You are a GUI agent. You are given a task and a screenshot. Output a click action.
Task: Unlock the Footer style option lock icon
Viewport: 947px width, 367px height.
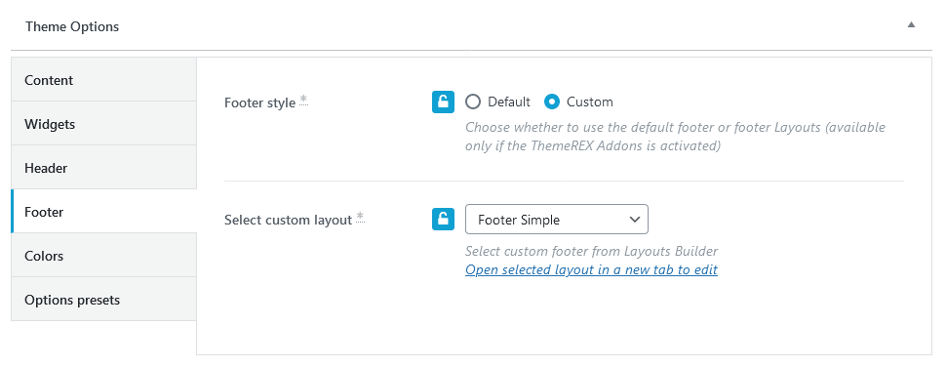coord(444,102)
